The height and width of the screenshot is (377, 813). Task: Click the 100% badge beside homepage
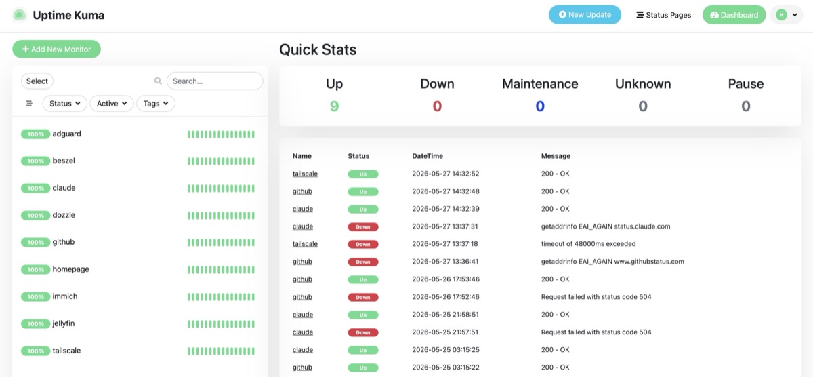(35, 270)
